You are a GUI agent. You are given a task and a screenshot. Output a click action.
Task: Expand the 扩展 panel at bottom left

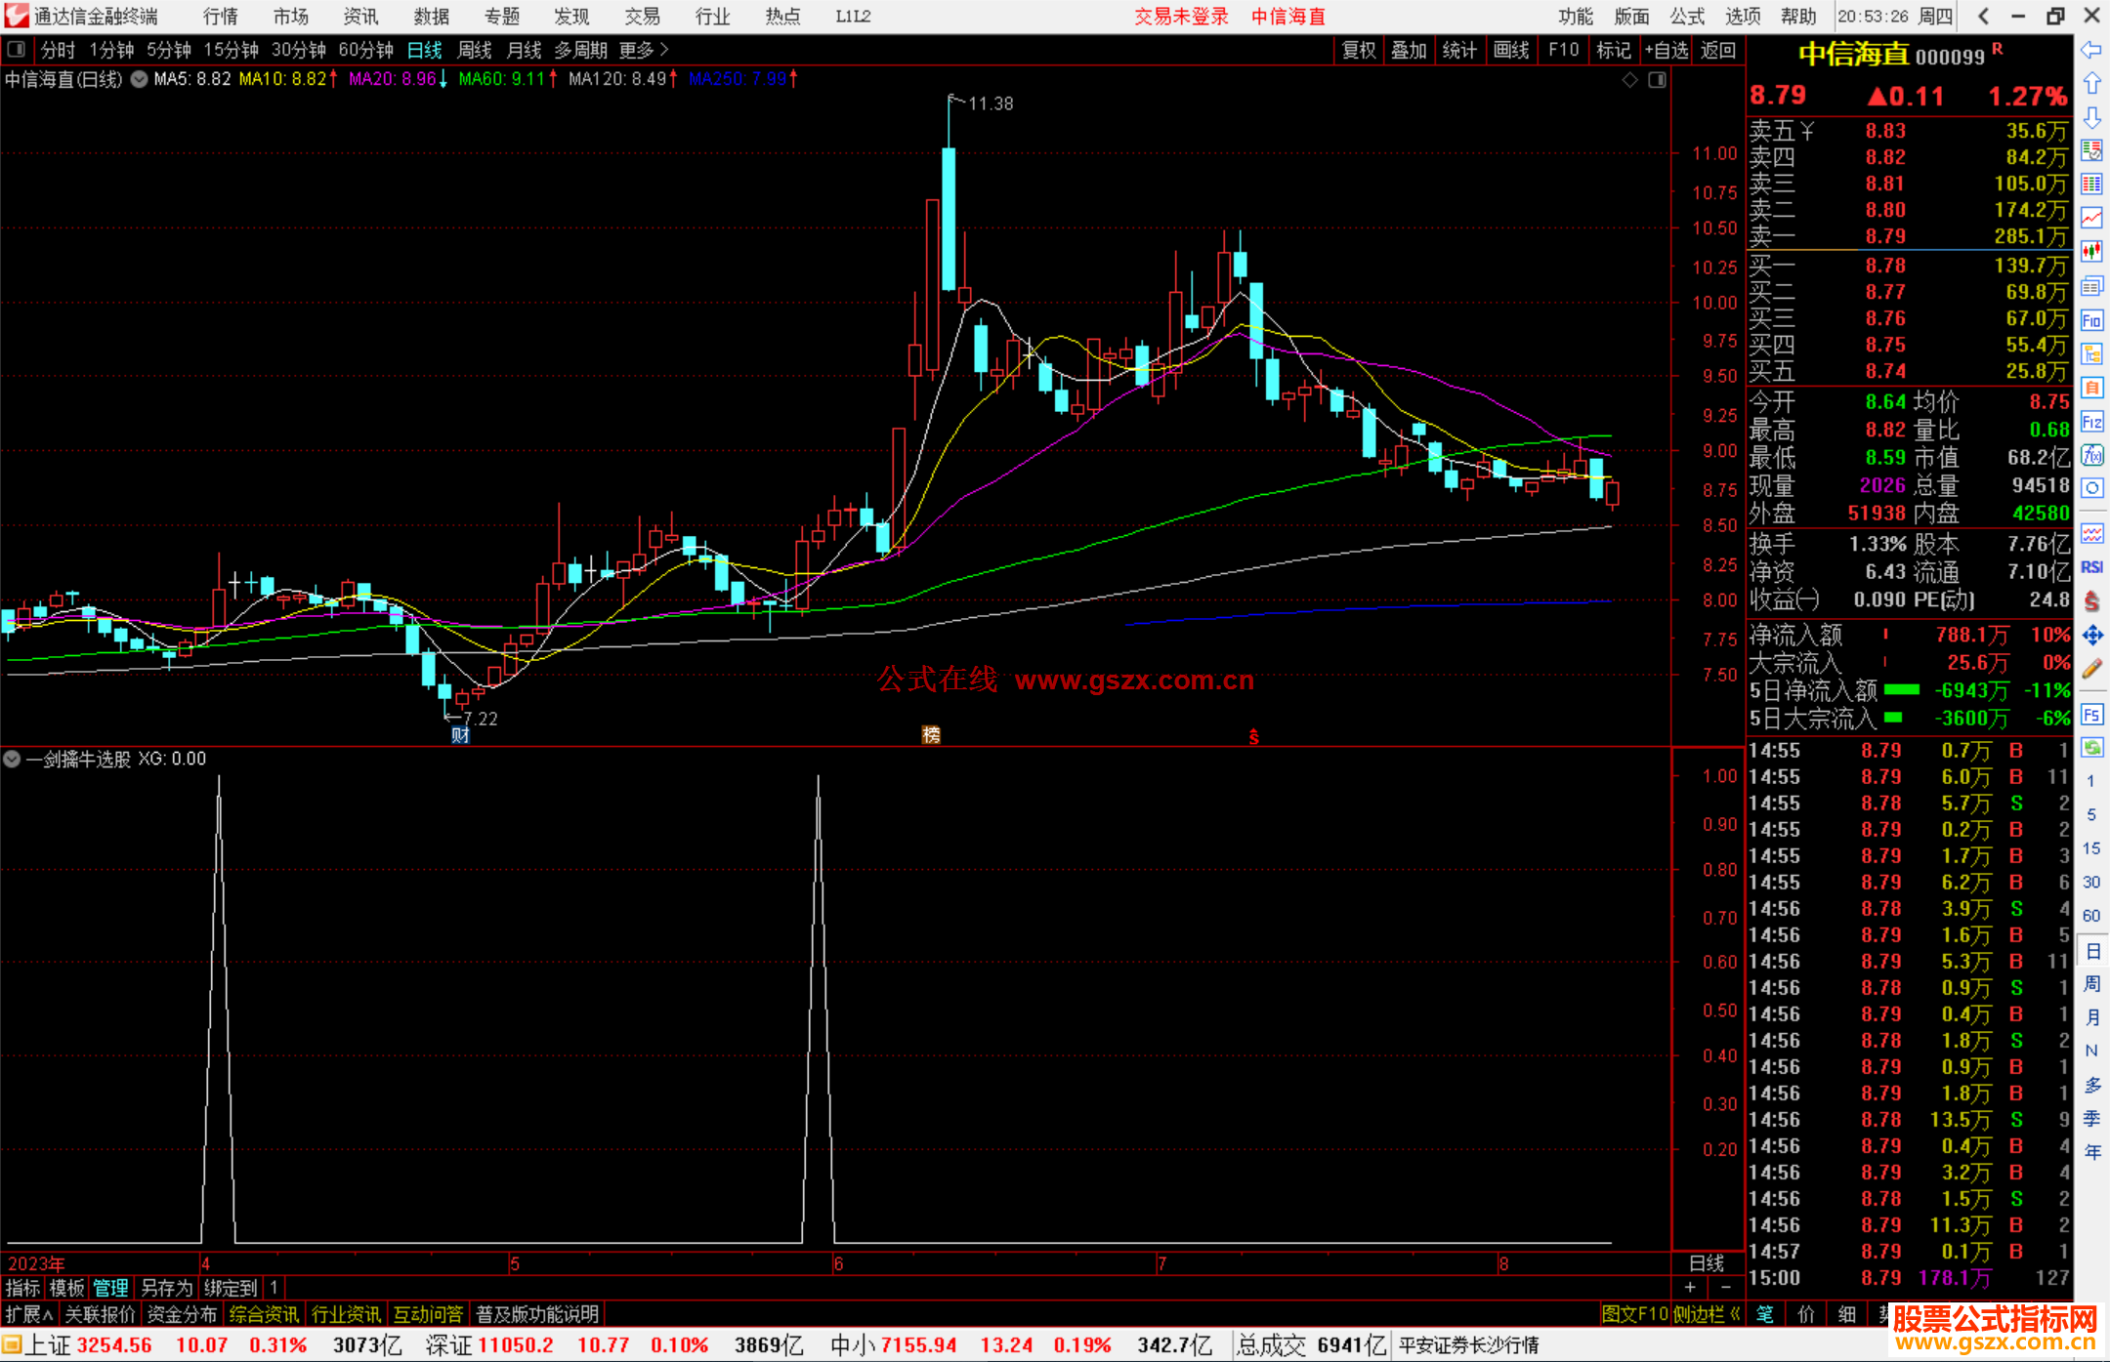(29, 1314)
